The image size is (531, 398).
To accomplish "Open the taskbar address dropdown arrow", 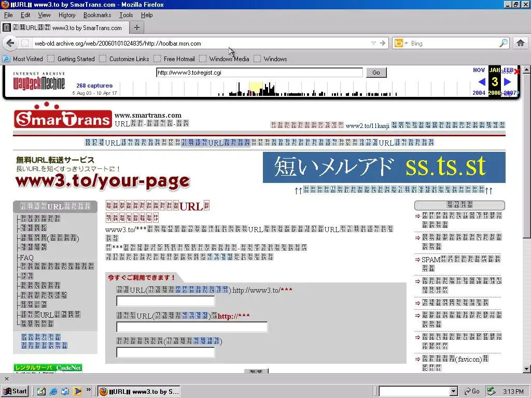I will point(454,392).
